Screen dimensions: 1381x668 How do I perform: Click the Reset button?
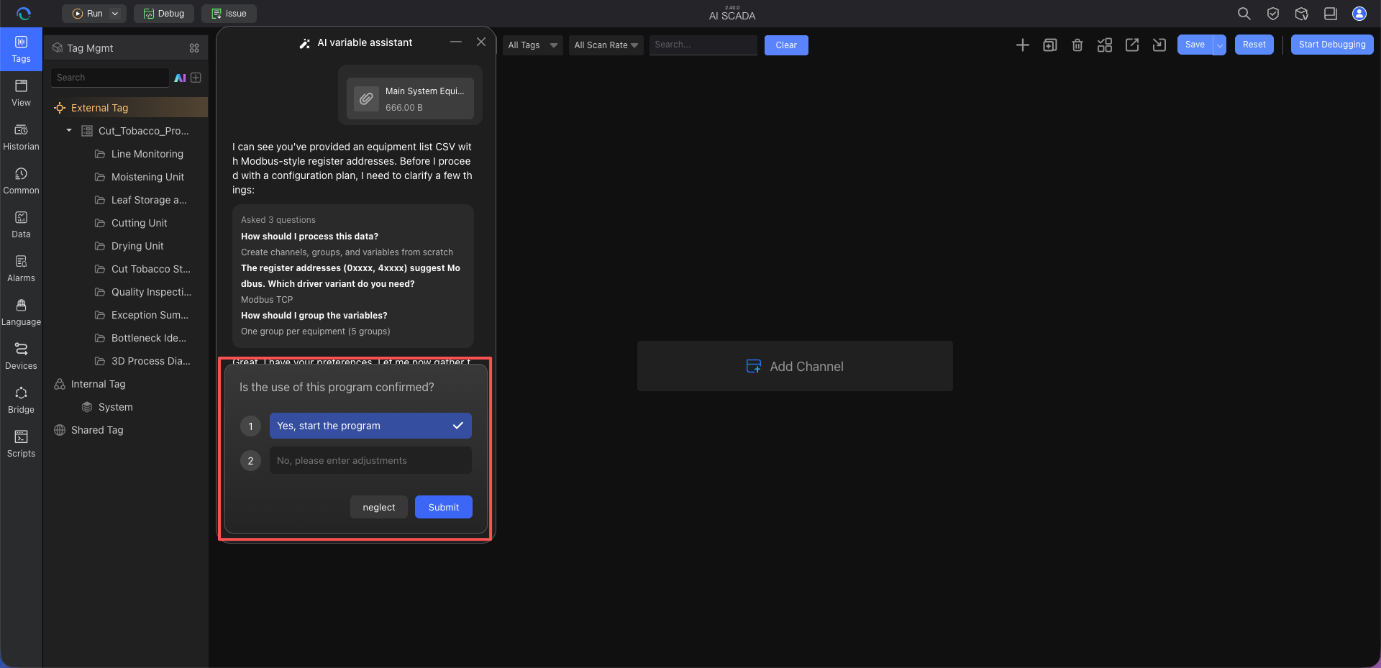[1254, 45]
